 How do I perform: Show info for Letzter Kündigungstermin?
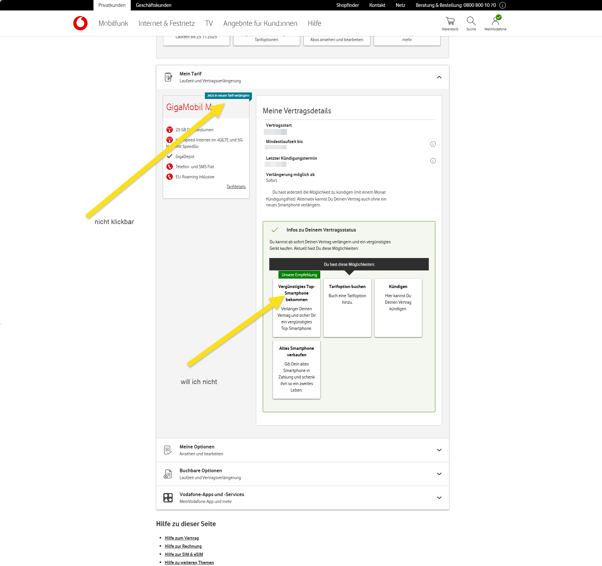[x=433, y=161]
